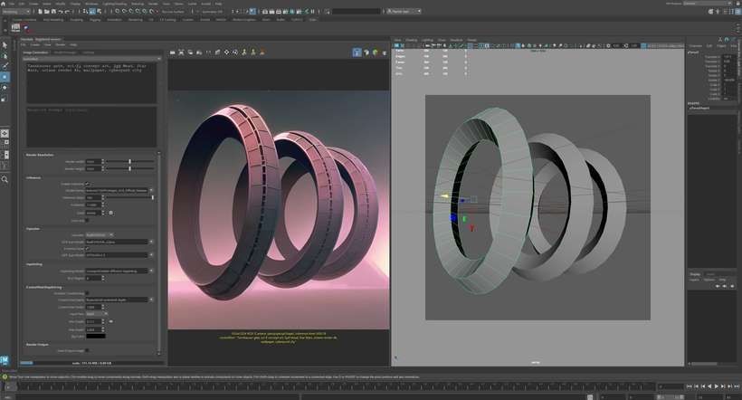The height and width of the screenshot is (400, 742).
Task: Open the Shading menu in viewport panel
Action: [x=411, y=40]
